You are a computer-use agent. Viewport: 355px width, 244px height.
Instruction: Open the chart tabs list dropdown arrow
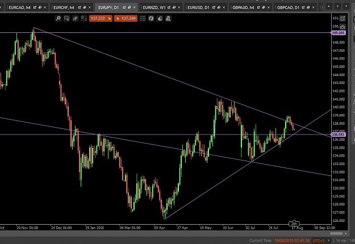346,6
